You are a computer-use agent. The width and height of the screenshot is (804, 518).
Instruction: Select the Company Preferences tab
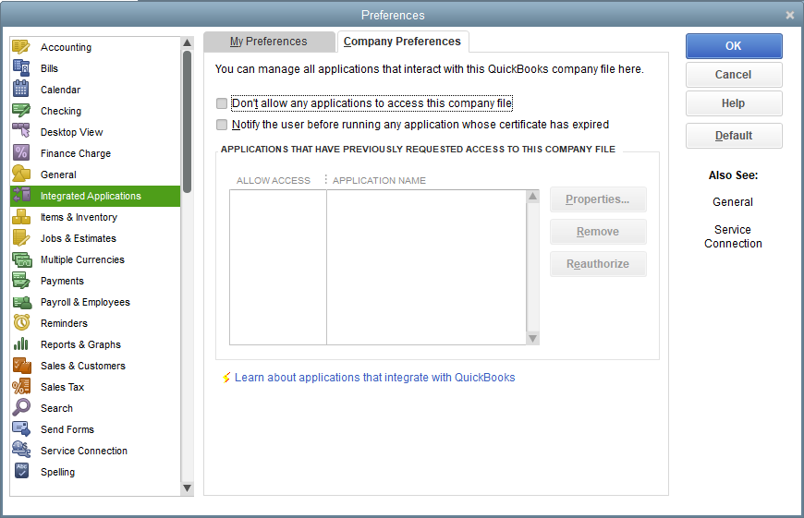[x=402, y=42]
